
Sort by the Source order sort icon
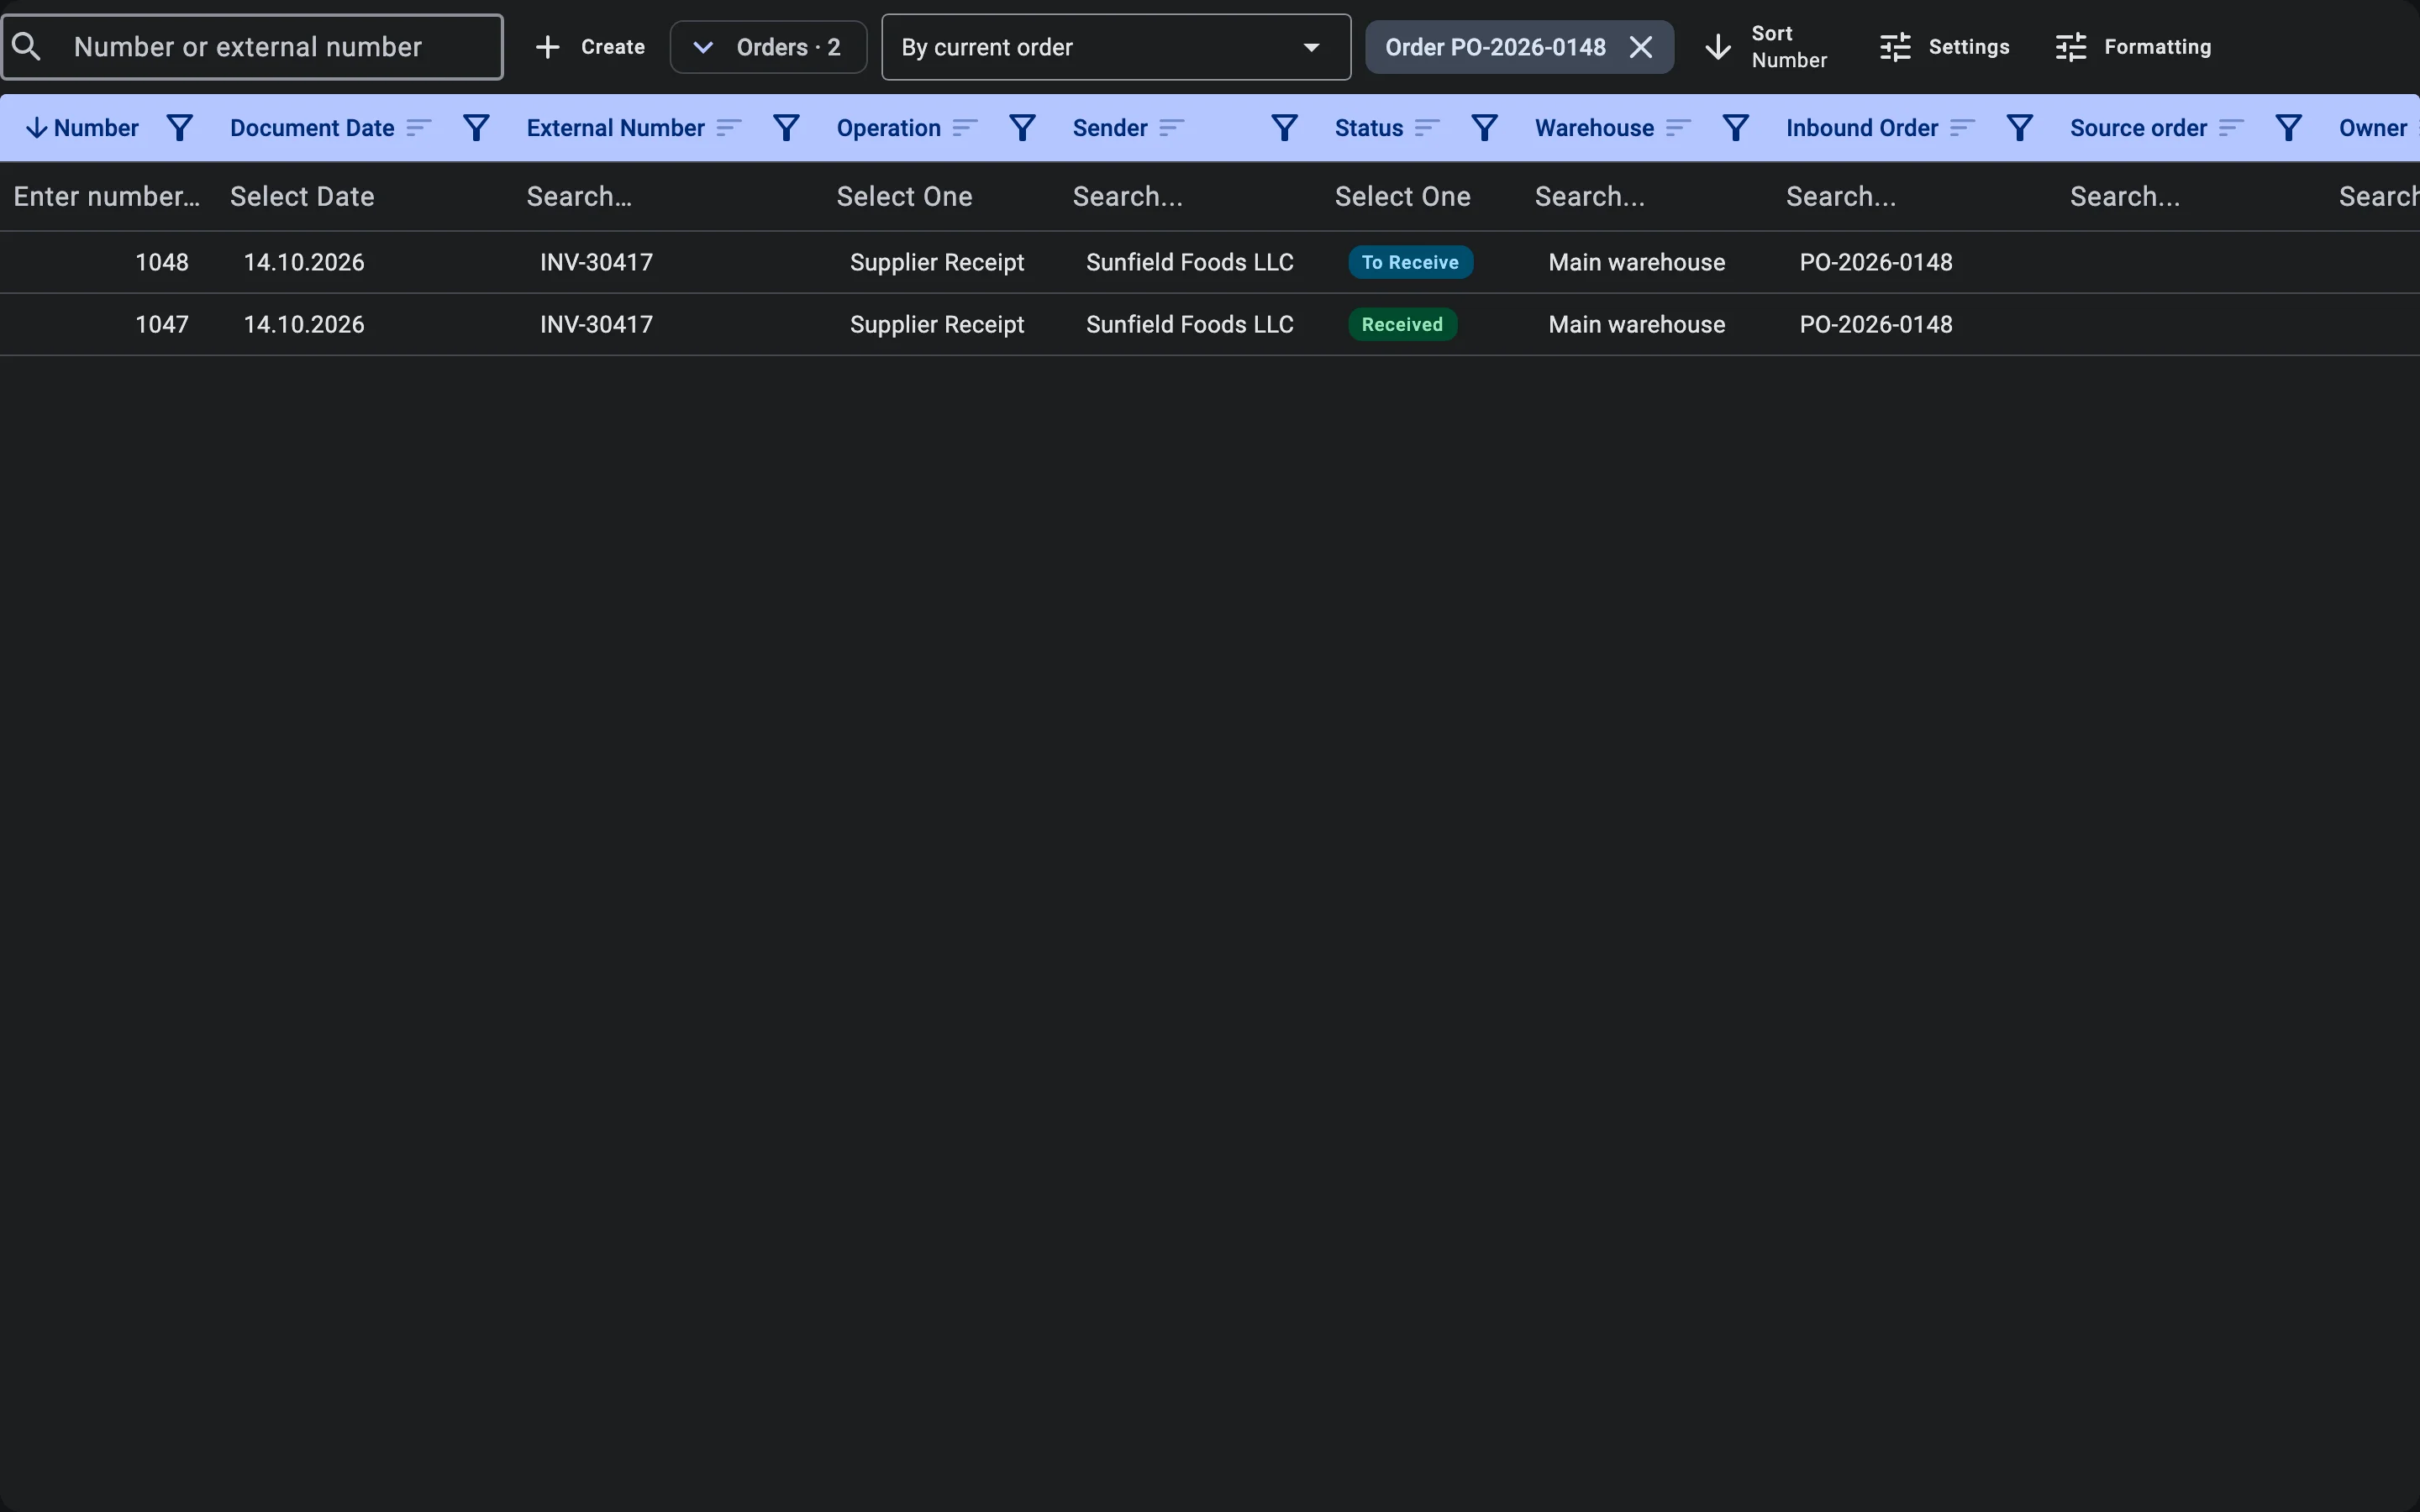2231,128
